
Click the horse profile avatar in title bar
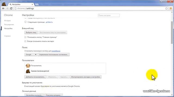coord(4,4)
